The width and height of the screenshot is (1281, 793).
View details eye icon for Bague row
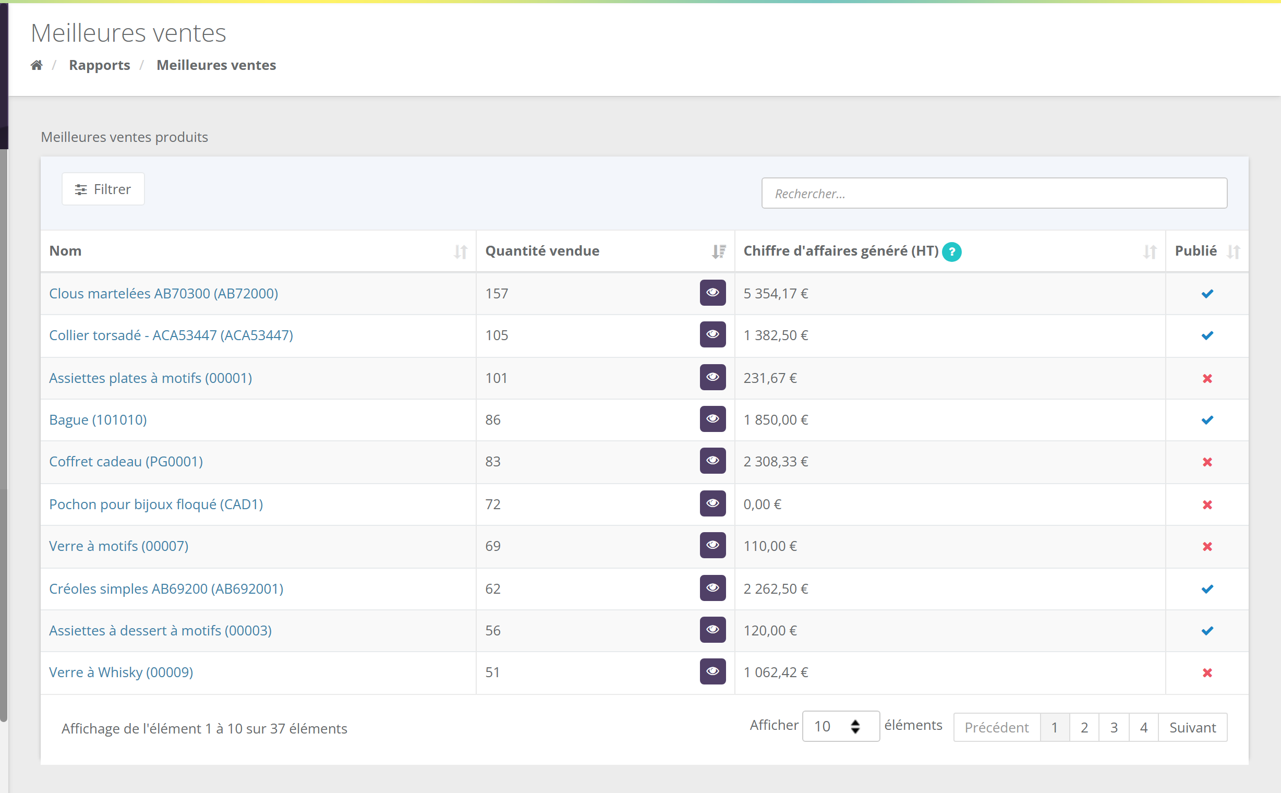point(712,419)
